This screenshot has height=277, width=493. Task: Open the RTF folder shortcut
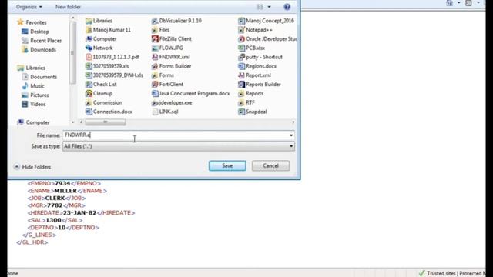tap(246, 102)
